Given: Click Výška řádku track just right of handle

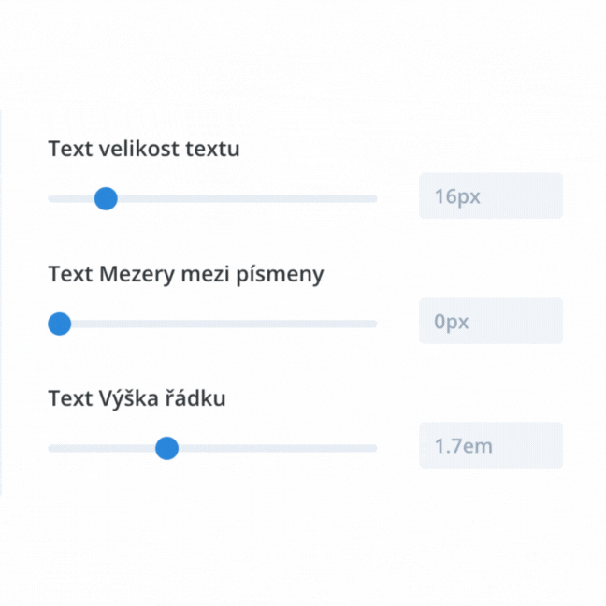Looking at the screenshot, I should (x=192, y=448).
